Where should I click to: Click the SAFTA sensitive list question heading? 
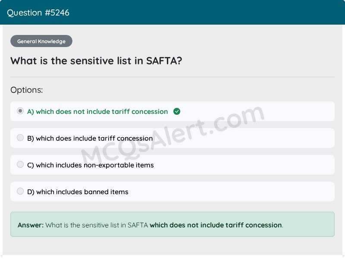tap(96, 61)
